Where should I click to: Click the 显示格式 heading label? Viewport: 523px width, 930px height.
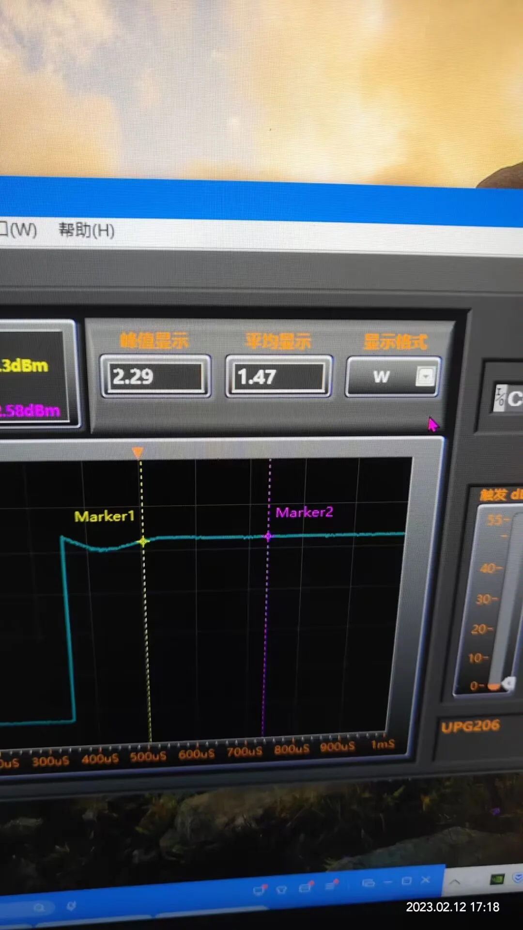(x=396, y=341)
